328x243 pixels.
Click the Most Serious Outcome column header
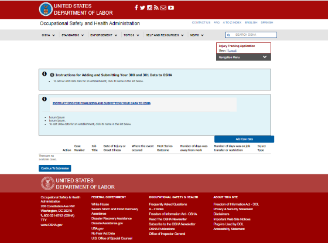coord(165,148)
